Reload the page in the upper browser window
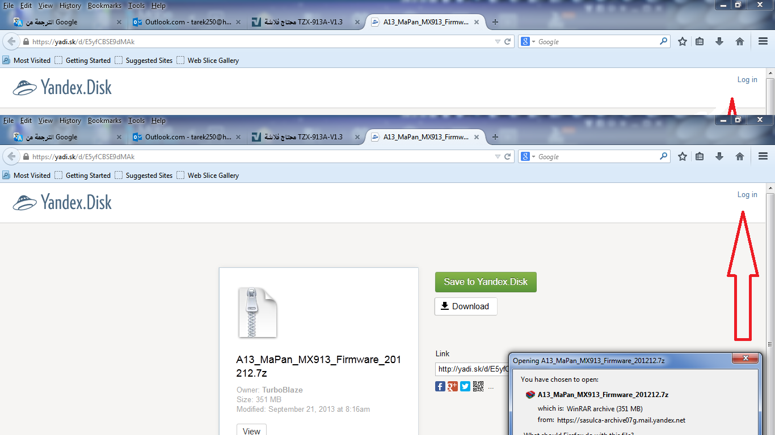Image resolution: width=775 pixels, height=435 pixels. click(508, 41)
